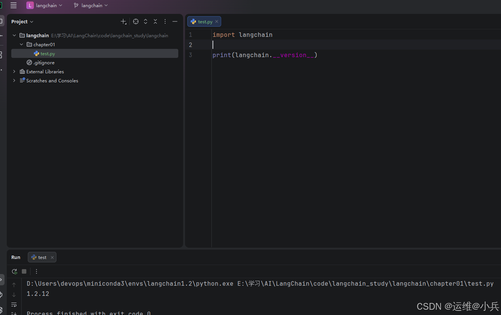Collapse the chapter01 folder
This screenshot has width=501, height=315.
pyautogui.click(x=21, y=44)
